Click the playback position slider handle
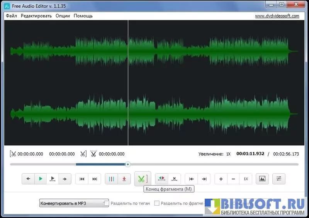The image size is (309, 218). [x=128, y=164]
